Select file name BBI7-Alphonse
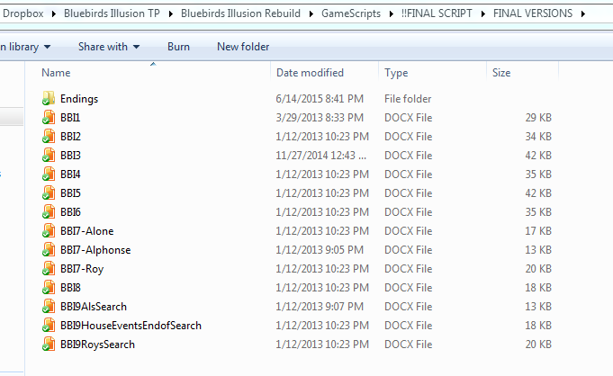 point(95,250)
